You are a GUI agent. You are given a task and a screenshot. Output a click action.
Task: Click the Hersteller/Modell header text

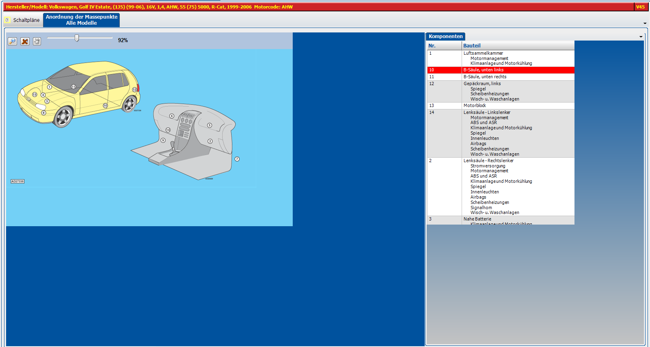click(149, 7)
